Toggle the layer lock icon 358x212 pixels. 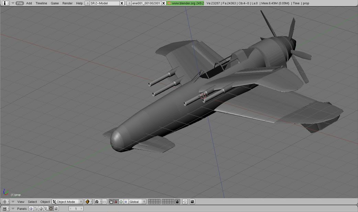pos(177,202)
